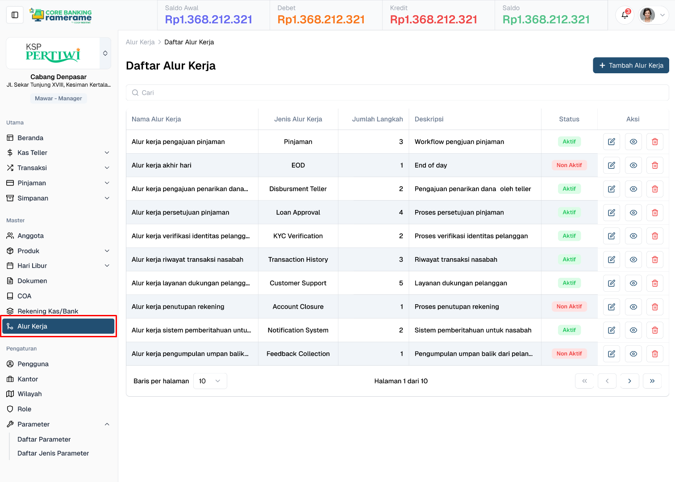Viewport: 675px width, 482px height.
Task: View details of Transaction History workflow
Action: coord(633,260)
